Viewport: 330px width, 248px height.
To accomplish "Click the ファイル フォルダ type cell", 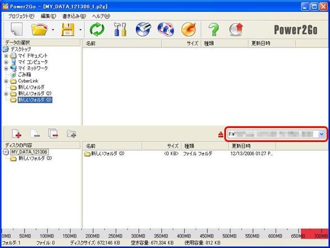I will pyautogui.click(x=197, y=154).
